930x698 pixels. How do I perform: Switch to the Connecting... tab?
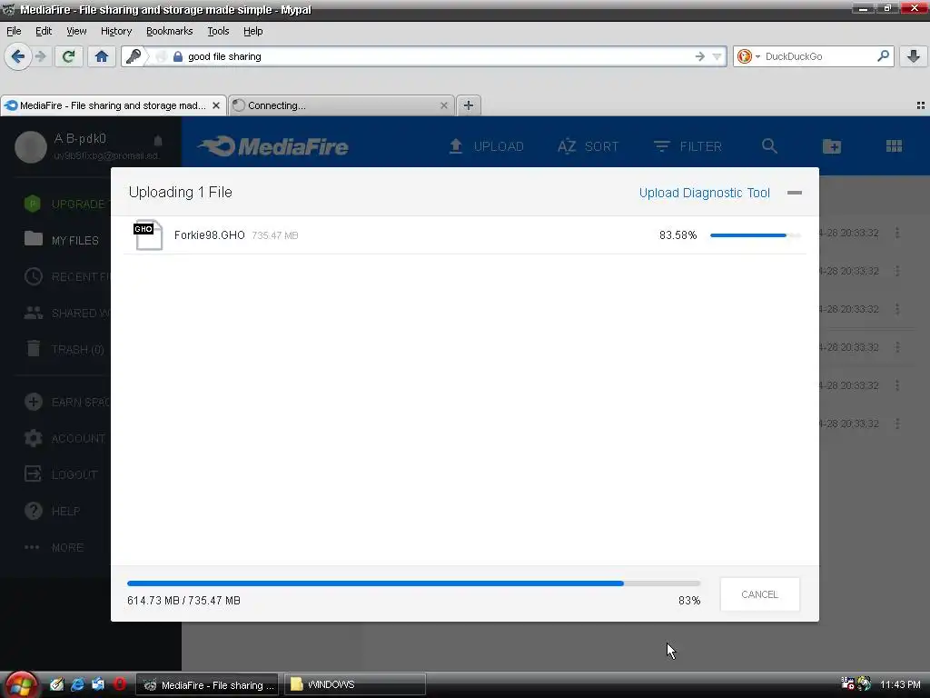[x=341, y=105]
